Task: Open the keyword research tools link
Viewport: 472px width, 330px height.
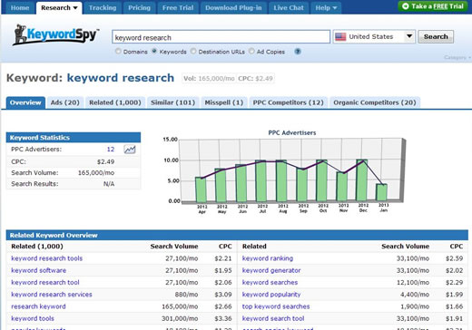Action: (47, 258)
